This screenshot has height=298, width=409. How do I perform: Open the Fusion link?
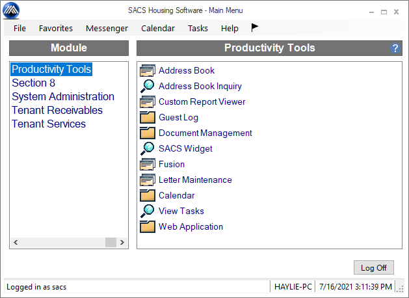coord(172,164)
